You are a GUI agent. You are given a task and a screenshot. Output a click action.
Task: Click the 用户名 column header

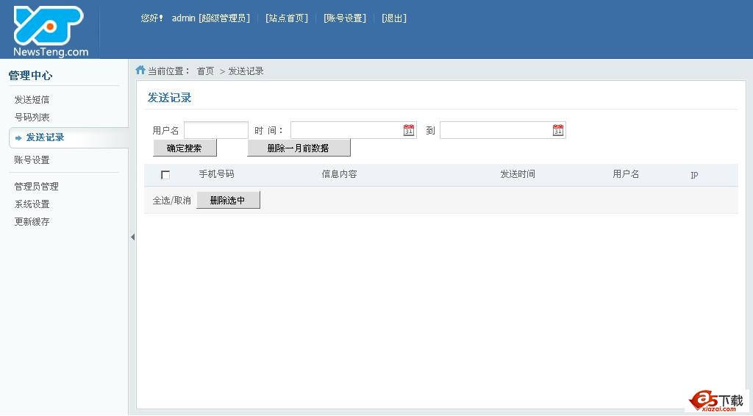(x=626, y=174)
